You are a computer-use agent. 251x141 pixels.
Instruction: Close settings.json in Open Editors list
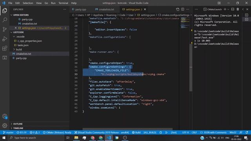click(16, 28)
